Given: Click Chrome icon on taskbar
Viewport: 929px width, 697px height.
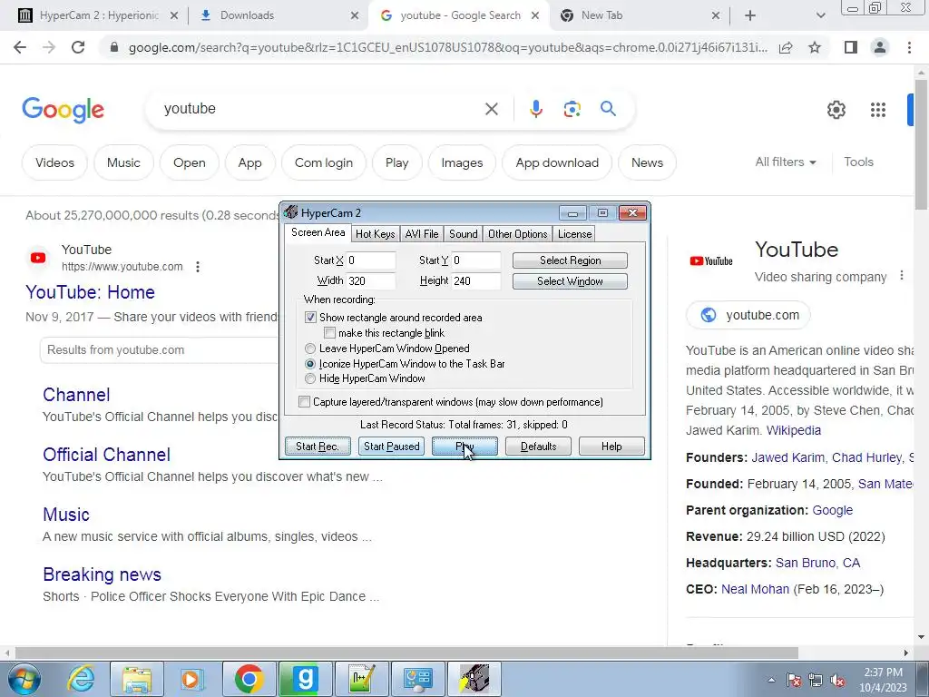Looking at the screenshot, I should pos(249,679).
